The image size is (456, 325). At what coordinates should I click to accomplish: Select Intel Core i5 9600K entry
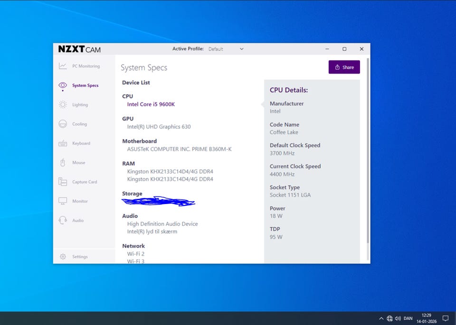click(151, 104)
